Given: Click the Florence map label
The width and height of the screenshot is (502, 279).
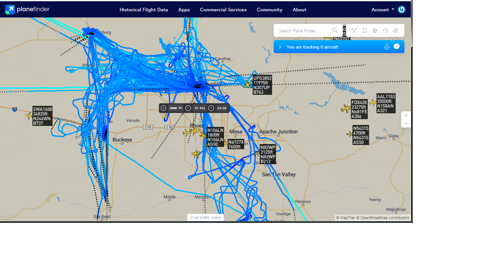Looking at the screenshot, I should coord(303,202).
